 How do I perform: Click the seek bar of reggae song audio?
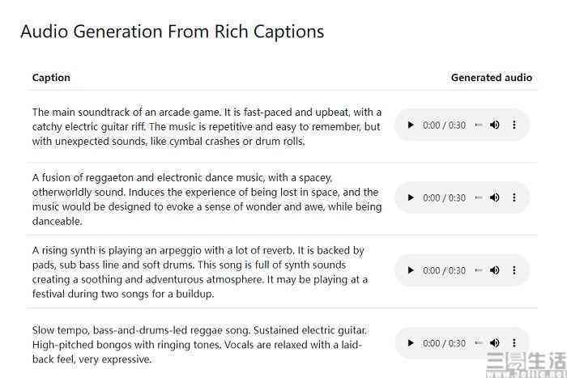pyautogui.click(x=479, y=343)
